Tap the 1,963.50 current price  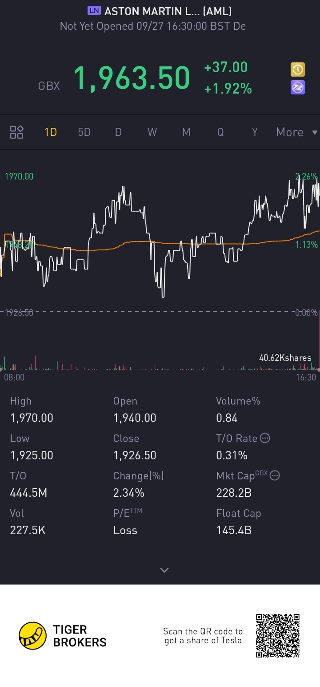[132, 78]
